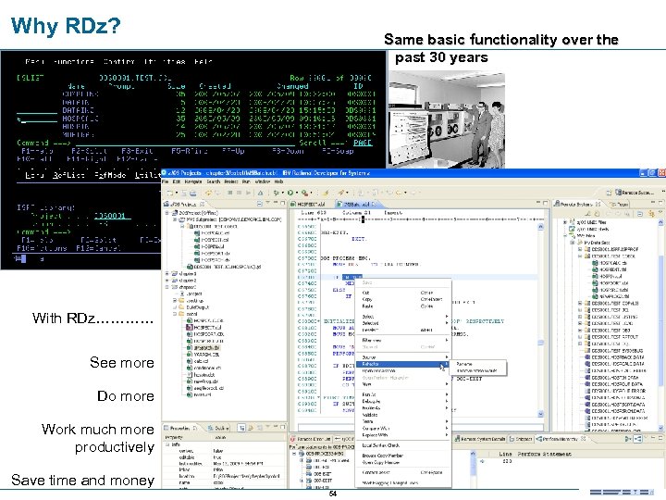Open the Remote Error List tab

[x=311, y=439]
